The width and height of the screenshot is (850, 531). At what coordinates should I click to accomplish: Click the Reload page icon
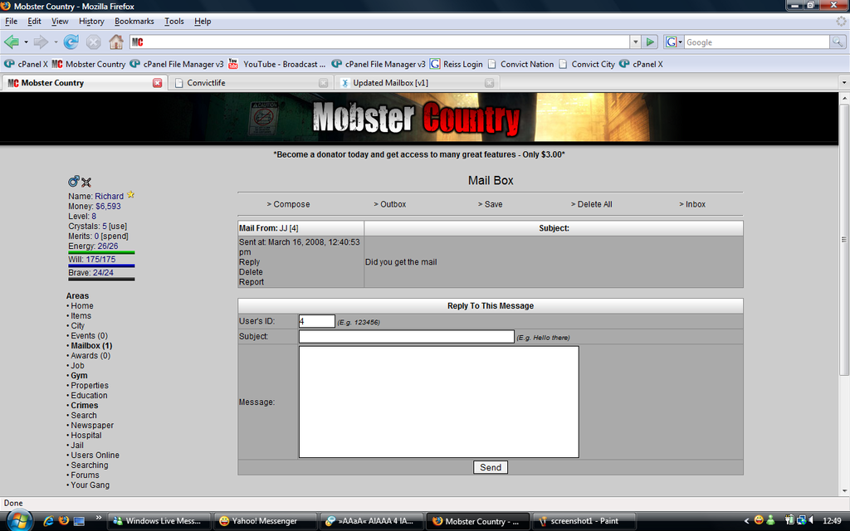coord(72,41)
